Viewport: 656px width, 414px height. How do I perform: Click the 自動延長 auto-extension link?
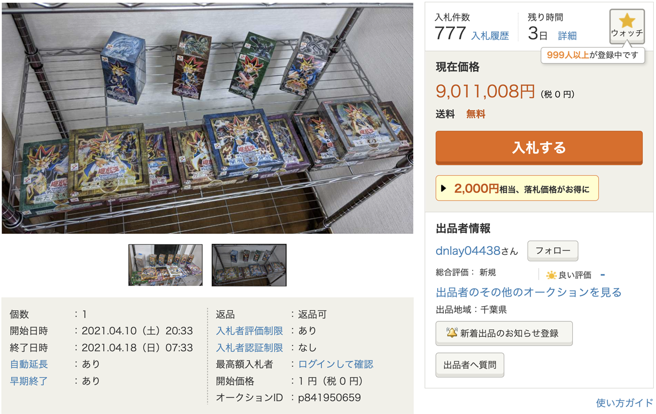(29, 364)
